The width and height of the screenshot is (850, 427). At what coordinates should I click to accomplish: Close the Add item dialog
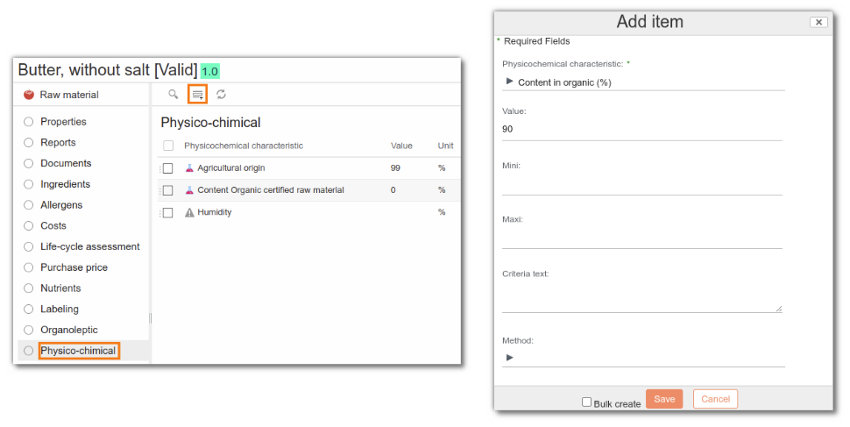pos(818,22)
